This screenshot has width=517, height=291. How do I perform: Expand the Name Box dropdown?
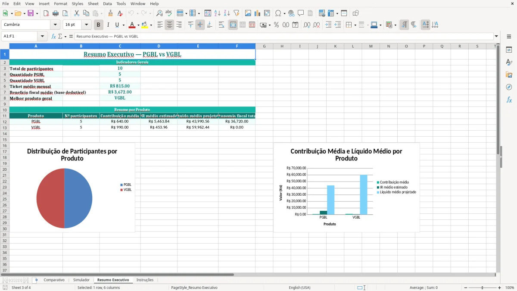42,37
